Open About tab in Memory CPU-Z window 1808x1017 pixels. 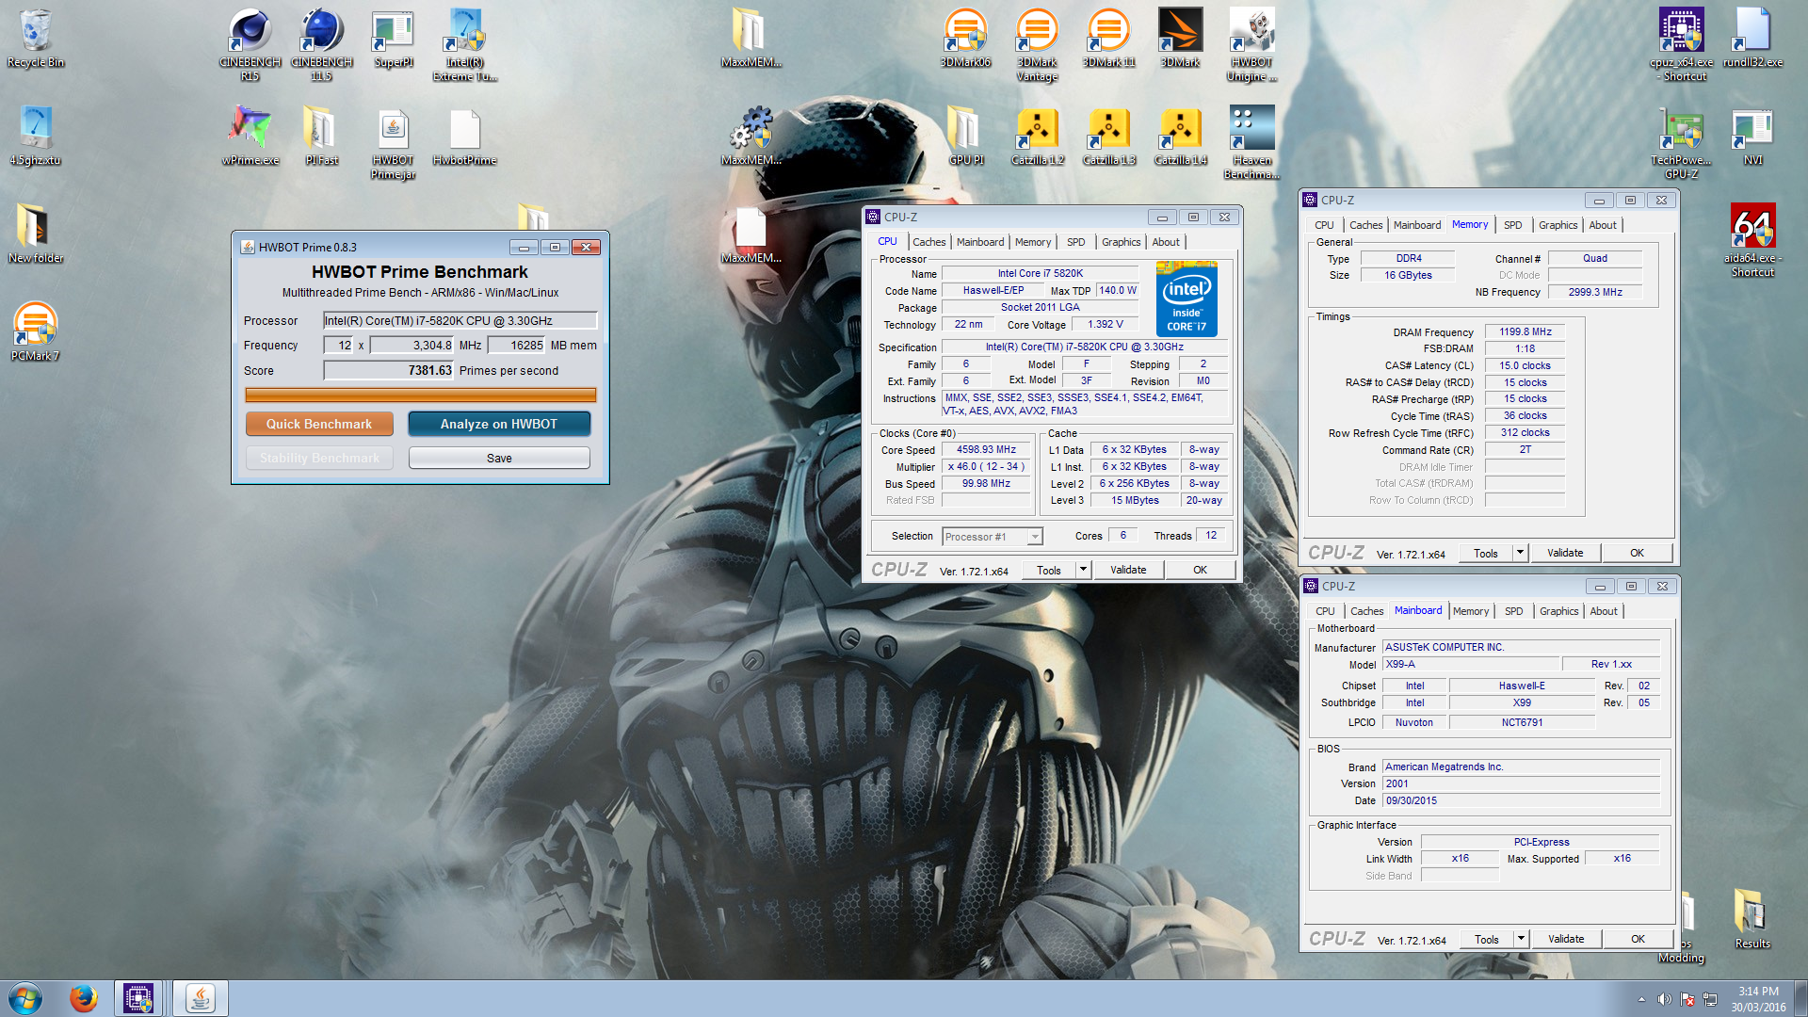[x=1603, y=225]
